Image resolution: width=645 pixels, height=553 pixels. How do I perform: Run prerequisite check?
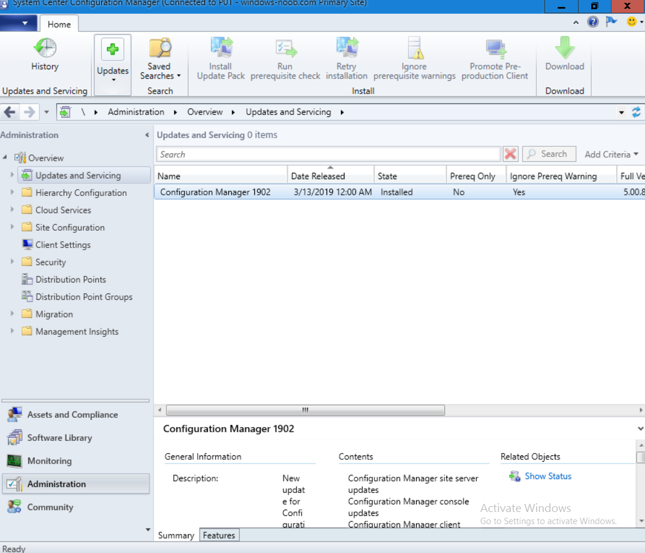(285, 58)
